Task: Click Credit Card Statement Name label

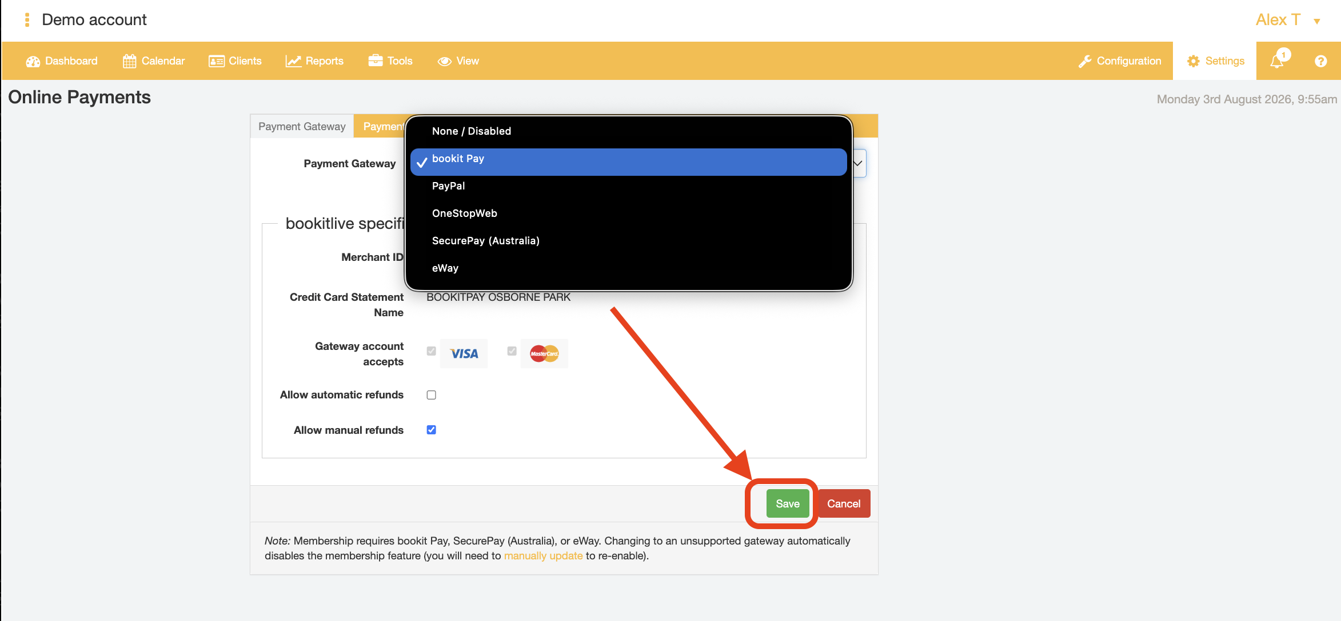Action: point(346,305)
